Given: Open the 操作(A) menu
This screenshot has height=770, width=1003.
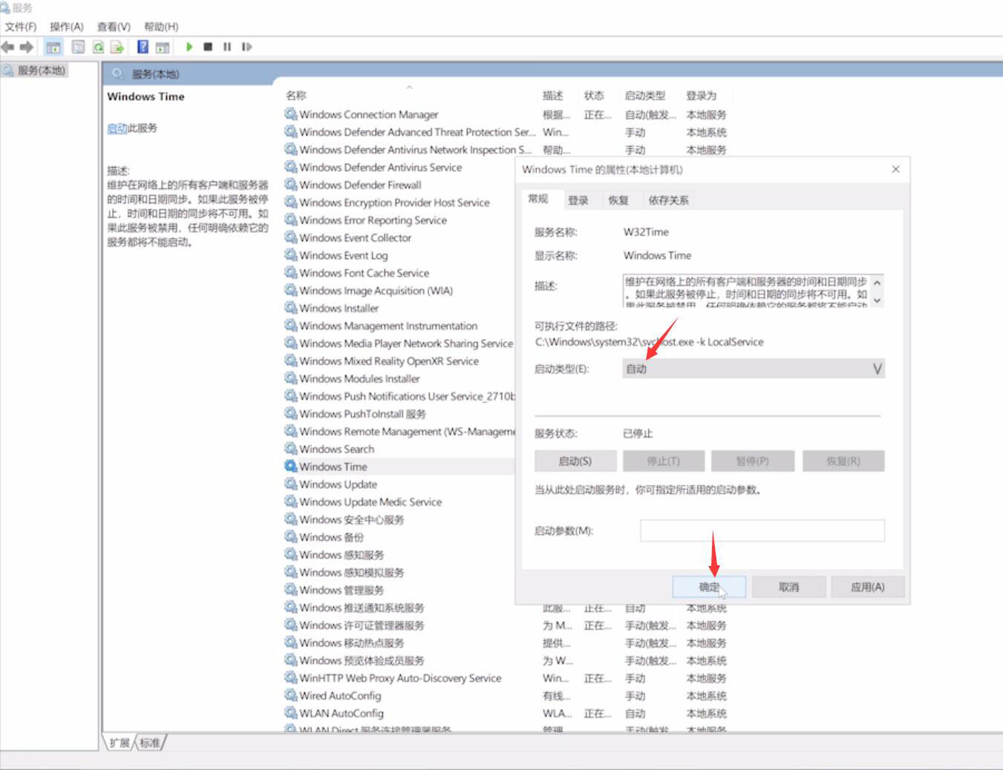Looking at the screenshot, I should click(67, 27).
